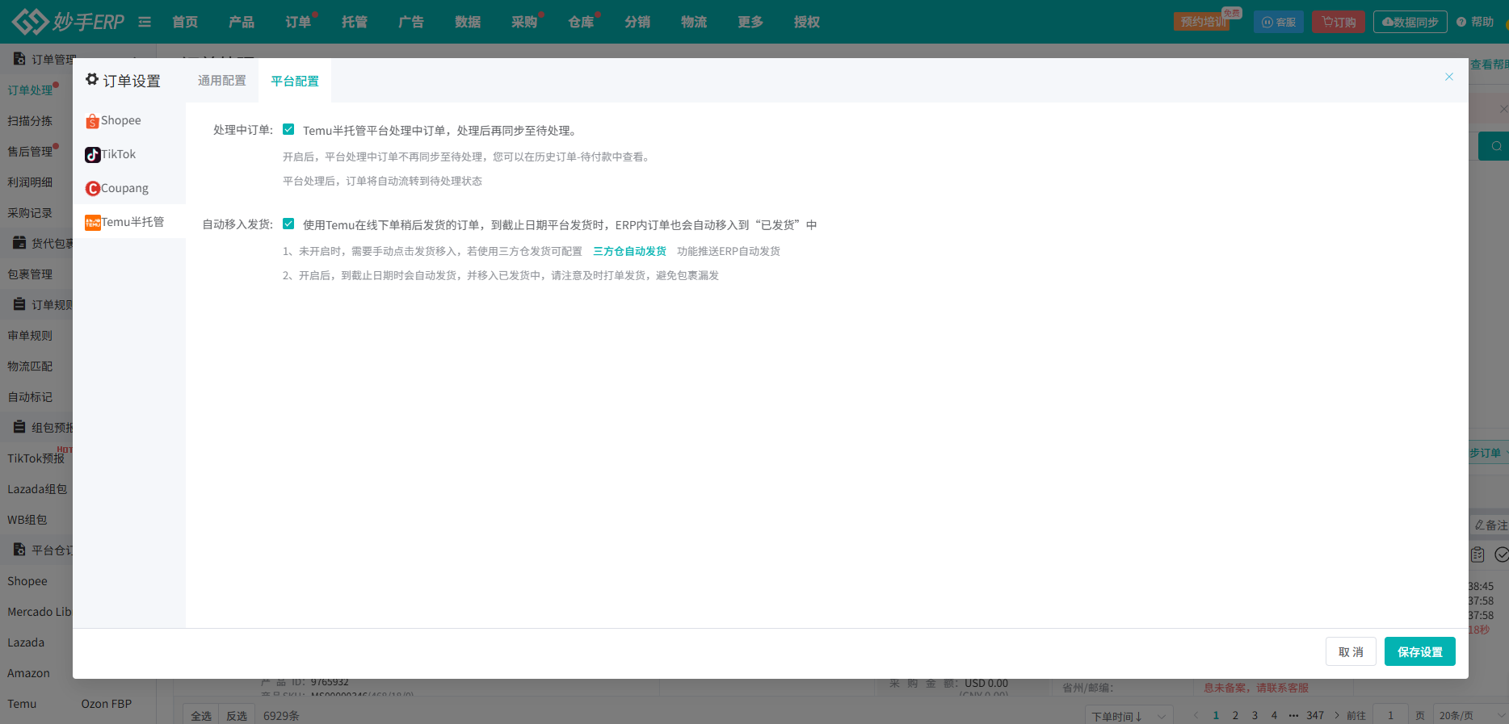Click the check-circle icon at right edge
The height and width of the screenshot is (724, 1509).
click(x=1502, y=555)
